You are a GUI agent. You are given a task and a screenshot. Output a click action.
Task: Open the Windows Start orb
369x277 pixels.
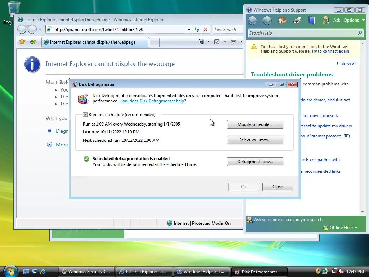point(10,271)
